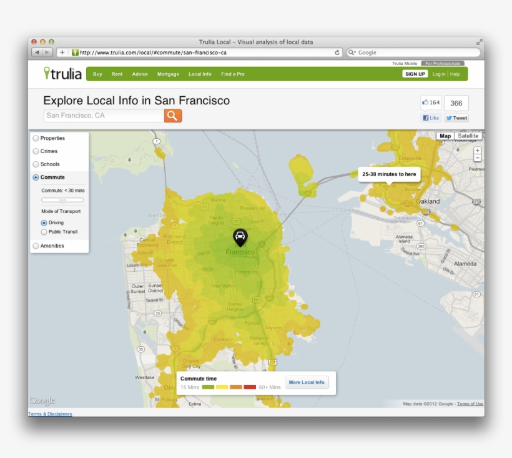Viewport: 512px width, 458px height.
Task: Zoom out using the map minus control
Action: pyautogui.click(x=477, y=159)
